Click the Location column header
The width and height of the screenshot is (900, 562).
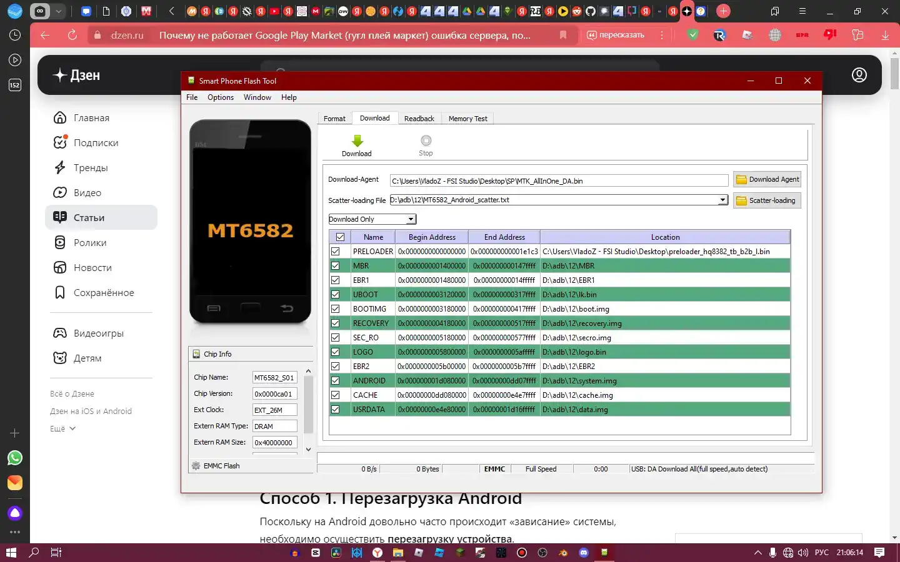[665, 237]
